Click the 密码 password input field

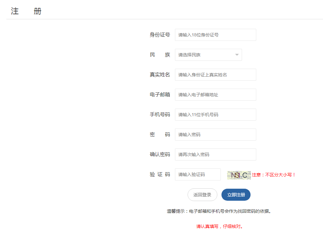[215, 135]
